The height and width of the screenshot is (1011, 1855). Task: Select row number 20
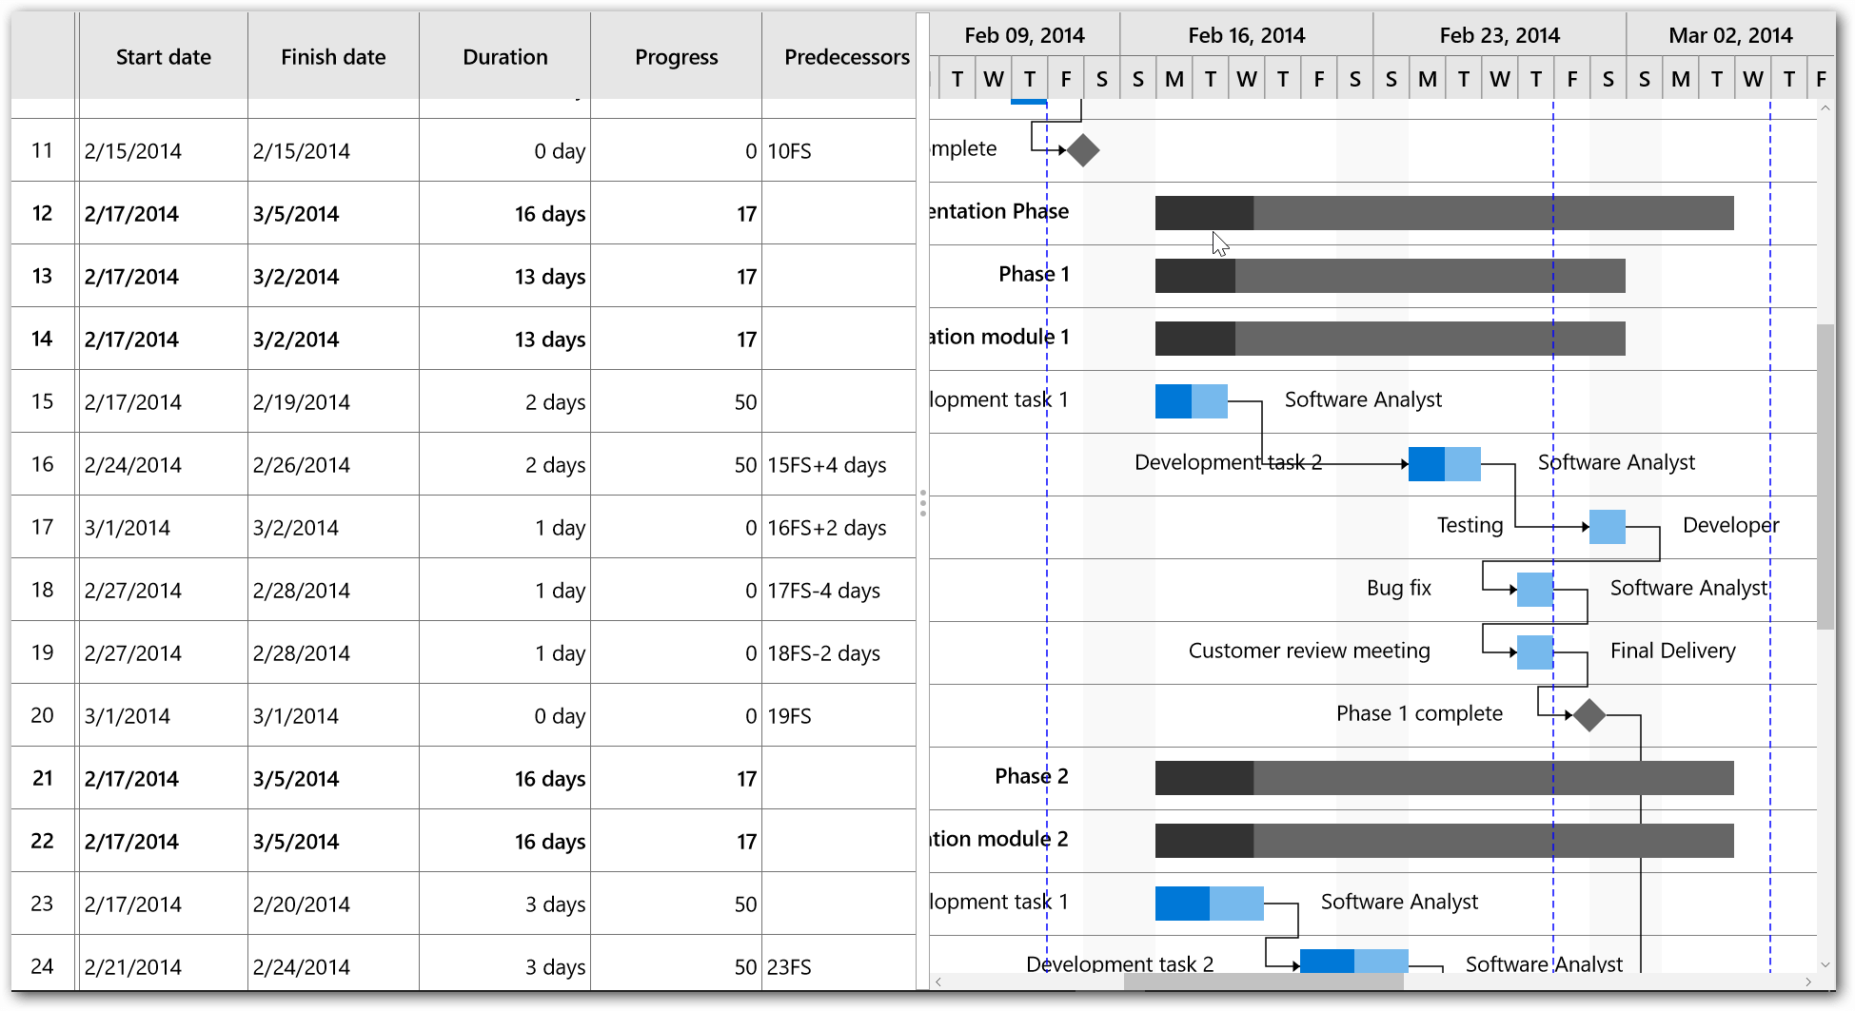[42, 715]
